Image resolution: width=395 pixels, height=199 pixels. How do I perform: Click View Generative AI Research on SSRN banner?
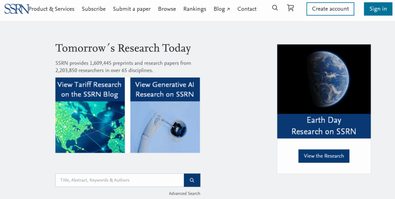[165, 89]
